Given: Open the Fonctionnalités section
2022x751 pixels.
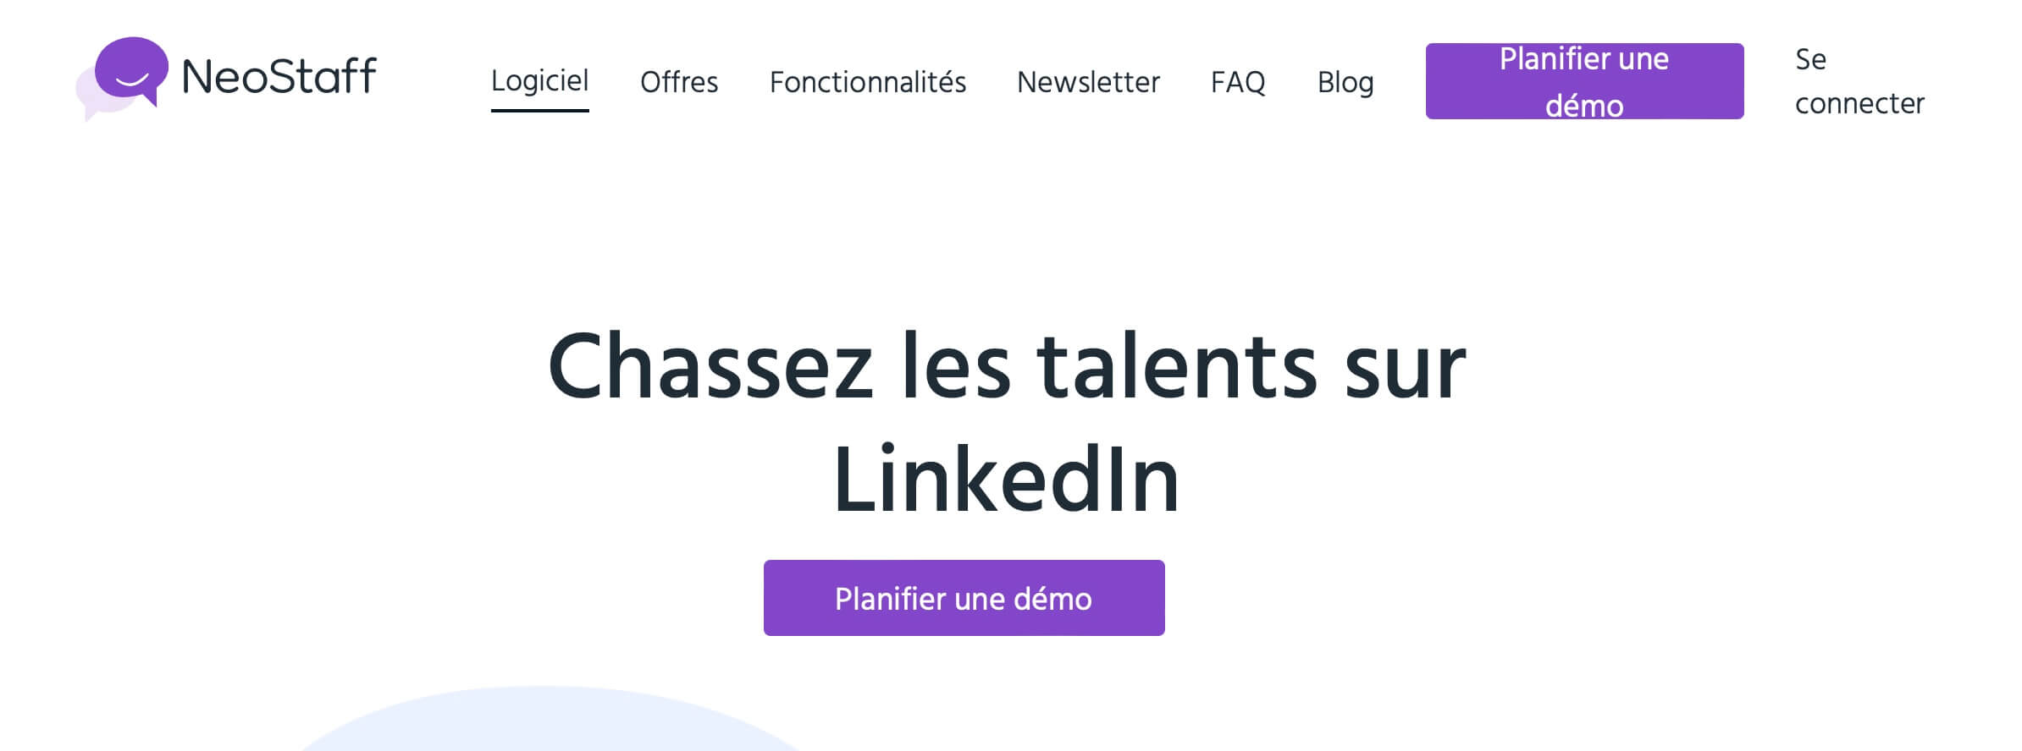Looking at the screenshot, I should (867, 82).
